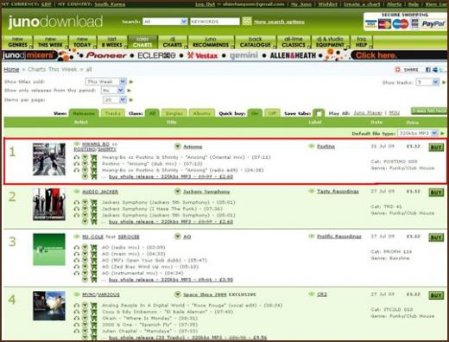Viewport: 449px width, 342px height.
Task: Click the eye icon beside Tasty Recordings label
Action: [x=311, y=191]
